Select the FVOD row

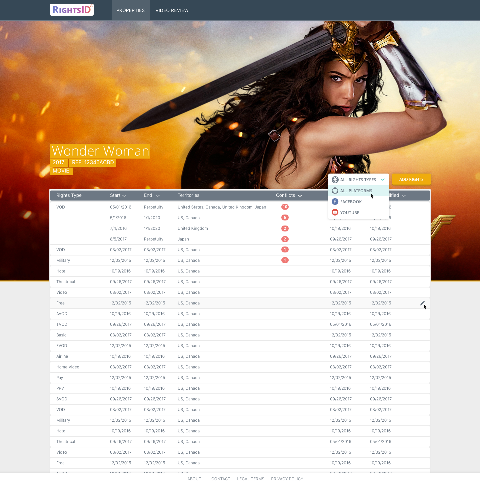240,346
